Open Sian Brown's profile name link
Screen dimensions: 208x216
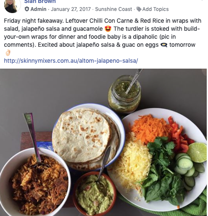click(40, 2)
